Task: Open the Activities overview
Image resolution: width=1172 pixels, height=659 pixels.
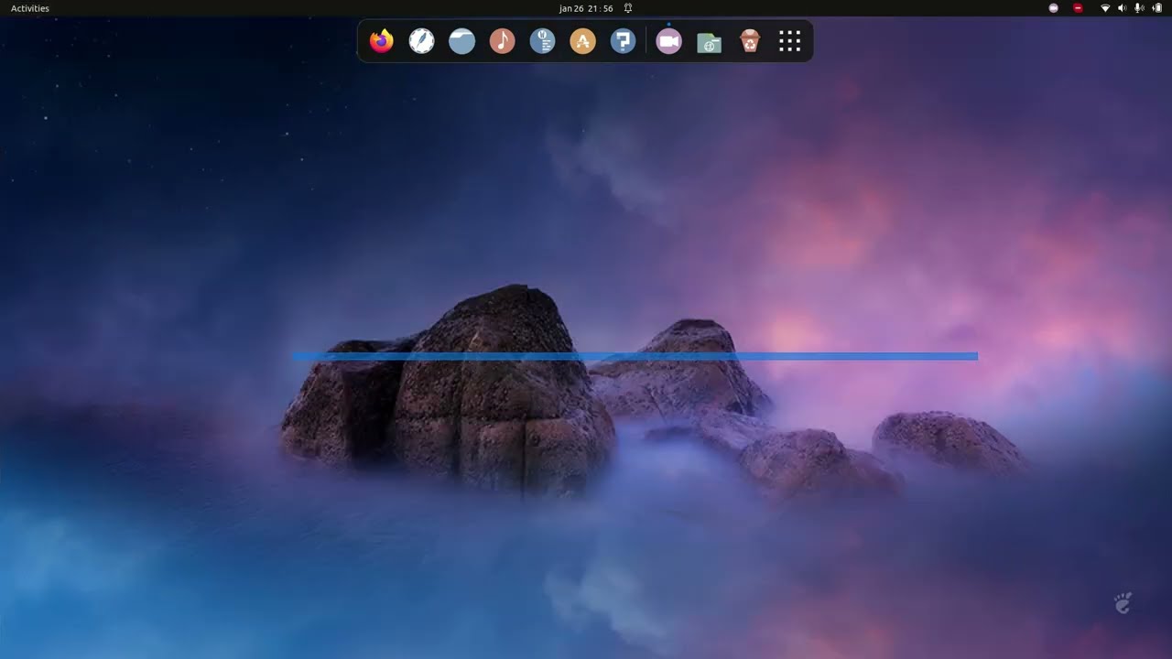Action: tap(28, 8)
